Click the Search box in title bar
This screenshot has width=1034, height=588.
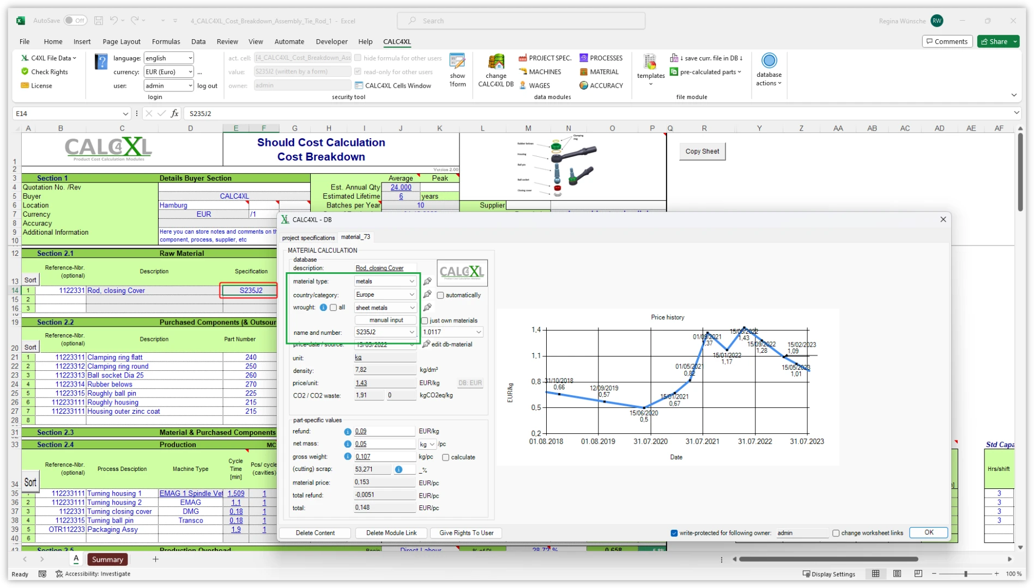(521, 21)
